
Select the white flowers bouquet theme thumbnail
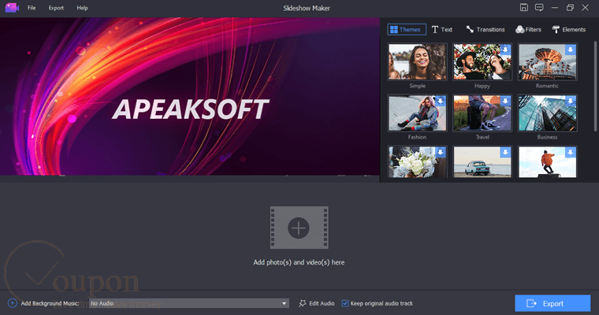417,162
